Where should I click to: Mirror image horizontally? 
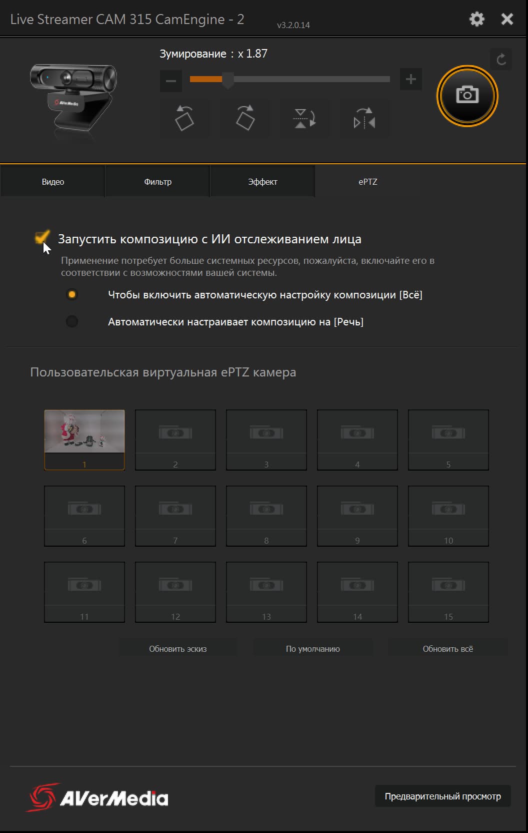coord(364,118)
